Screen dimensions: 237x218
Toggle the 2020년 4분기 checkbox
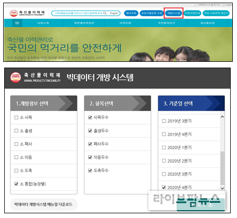[x=164, y=188]
